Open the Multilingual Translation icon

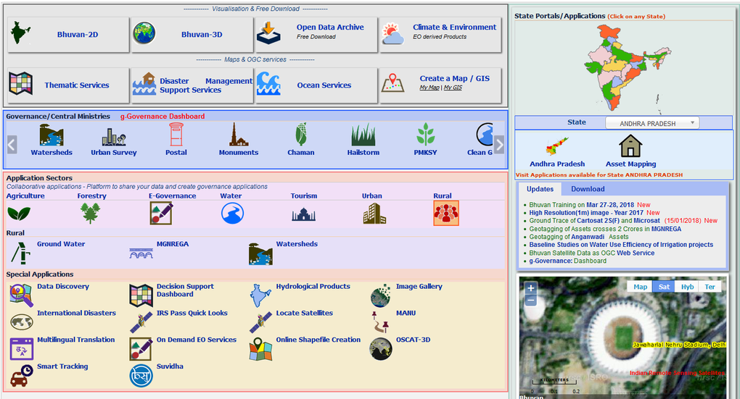21,349
